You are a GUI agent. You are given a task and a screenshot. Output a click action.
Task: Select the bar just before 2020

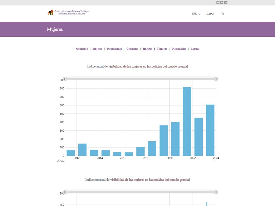(164, 141)
